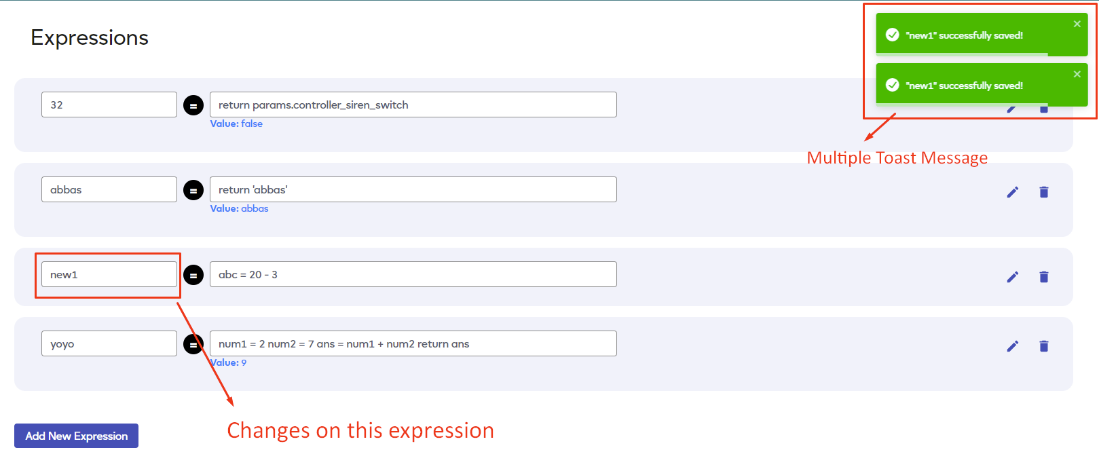
Task: Delete the abbas expression with trash icon
Action: tap(1044, 192)
